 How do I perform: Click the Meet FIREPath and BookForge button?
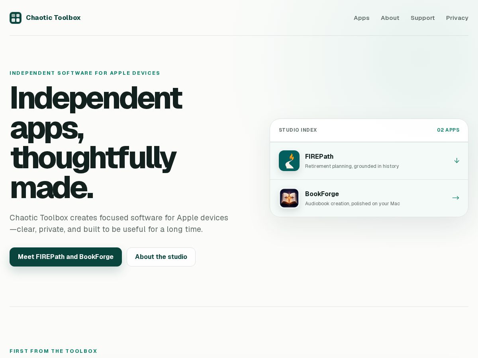pyautogui.click(x=66, y=257)
